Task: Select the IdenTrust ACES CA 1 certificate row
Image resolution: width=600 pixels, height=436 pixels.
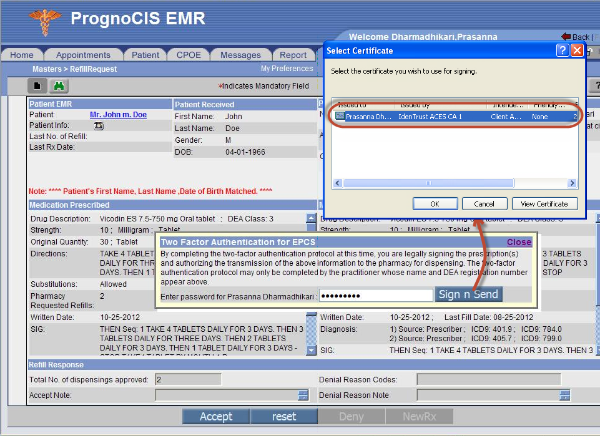Action: tap(455, 117)
